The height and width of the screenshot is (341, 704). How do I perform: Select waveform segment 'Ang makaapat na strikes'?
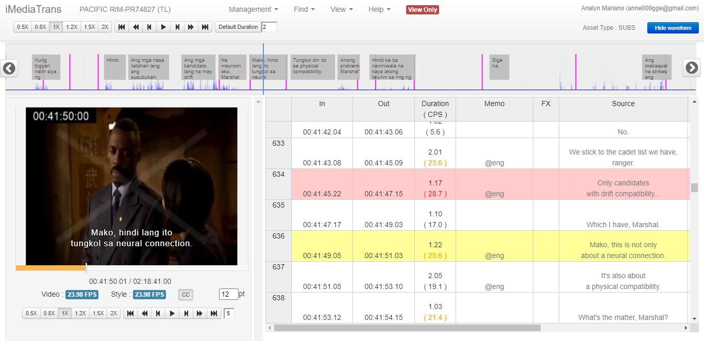click(657, 67)
